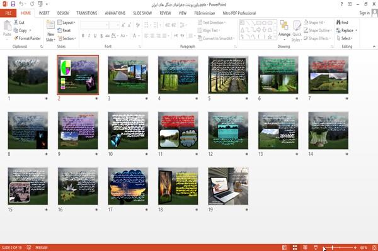The image size is (378, 251).
Task: Undo the last action in quick access toolbar
Action: [x=21, y=4]
